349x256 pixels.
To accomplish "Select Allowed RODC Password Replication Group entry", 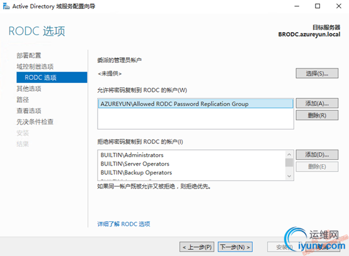I will 195,104.
